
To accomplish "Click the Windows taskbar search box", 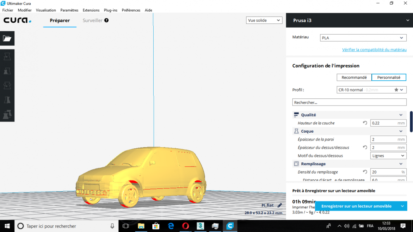I will pyautogui.click(x=66, y=226).
